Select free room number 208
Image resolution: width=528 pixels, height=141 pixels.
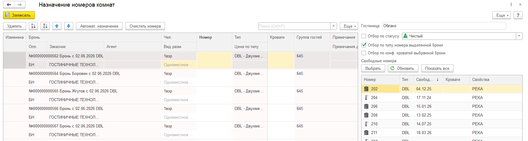click(x=374, y=115)
